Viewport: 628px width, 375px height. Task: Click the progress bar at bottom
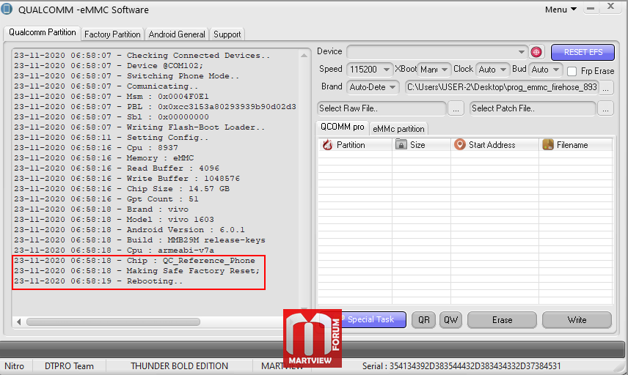[313, 349]
